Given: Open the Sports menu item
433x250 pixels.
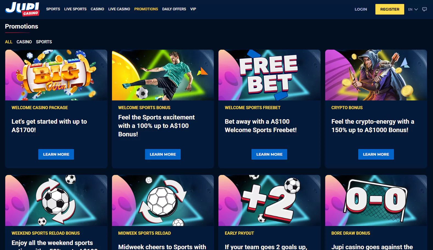Looking at the screenshot, I should click(x=53, y=9).
